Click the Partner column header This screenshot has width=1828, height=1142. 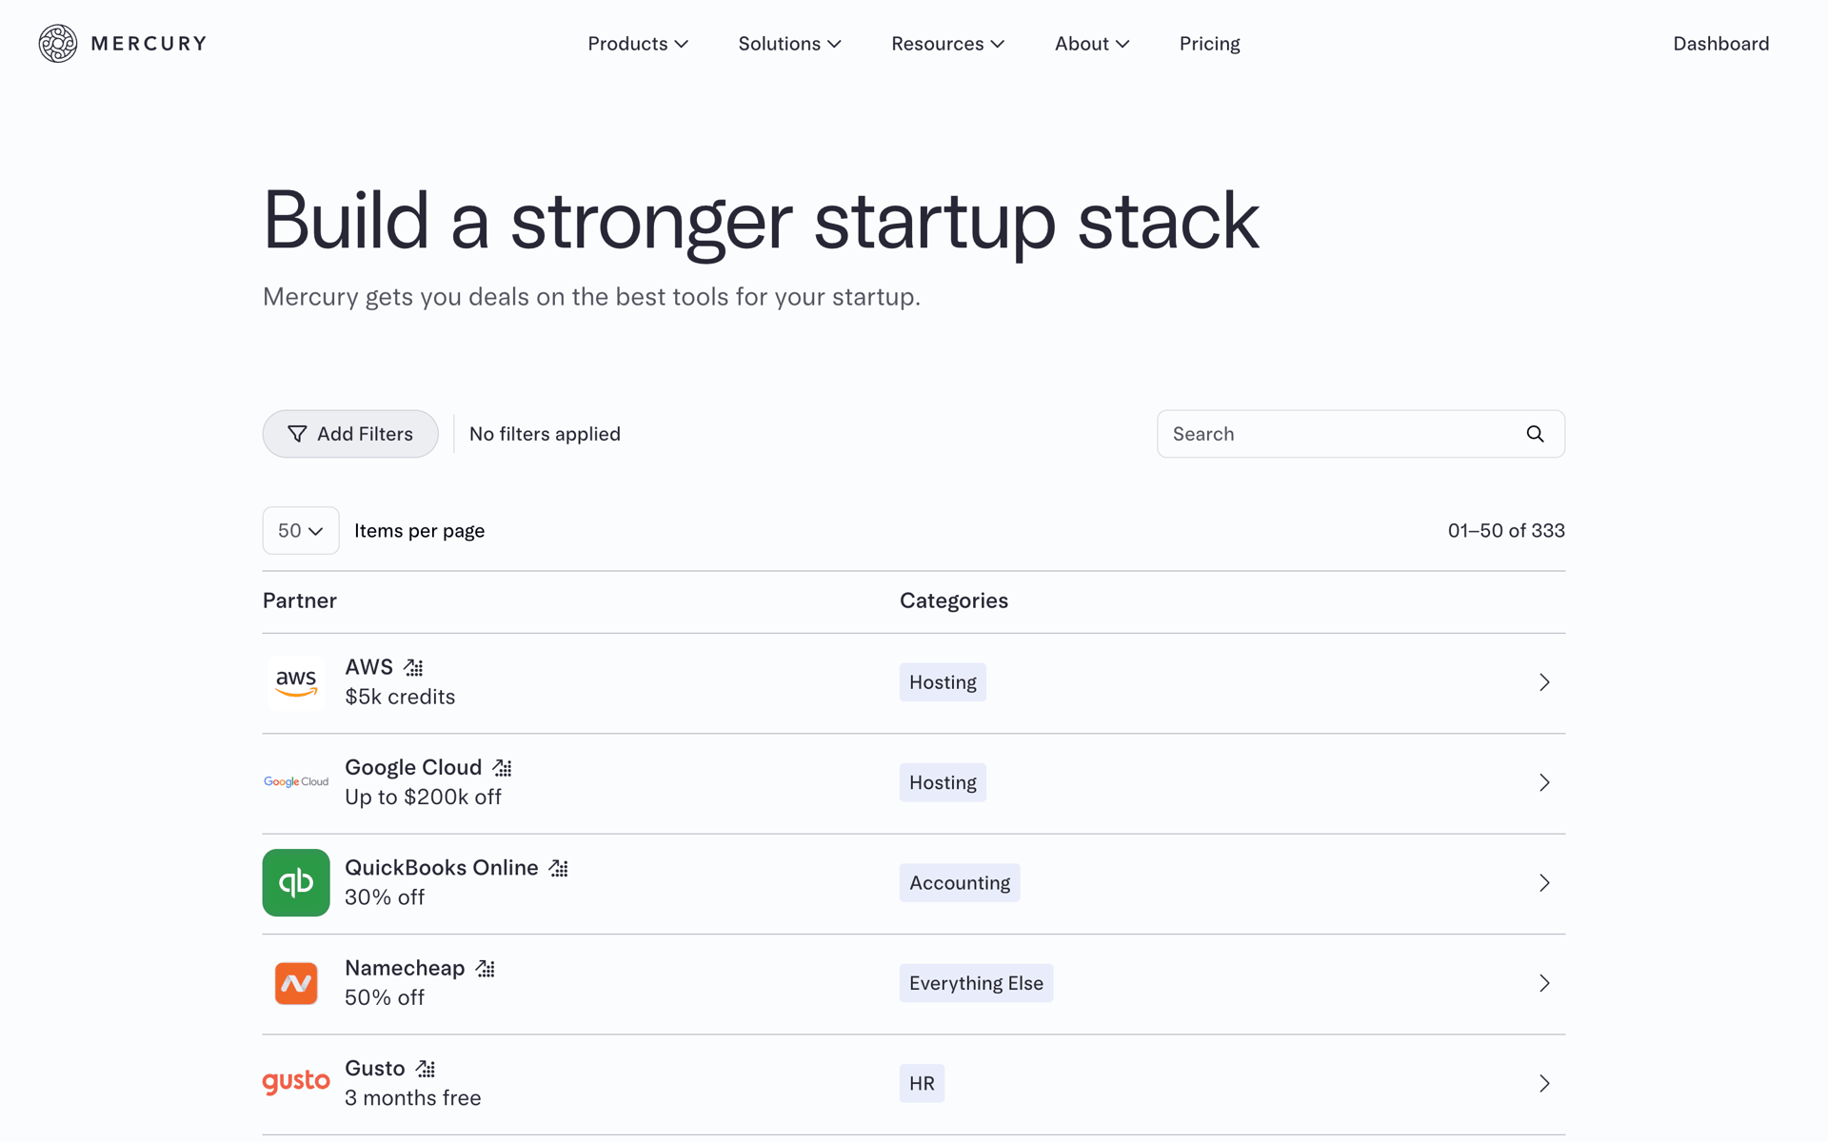coord(300,601)
